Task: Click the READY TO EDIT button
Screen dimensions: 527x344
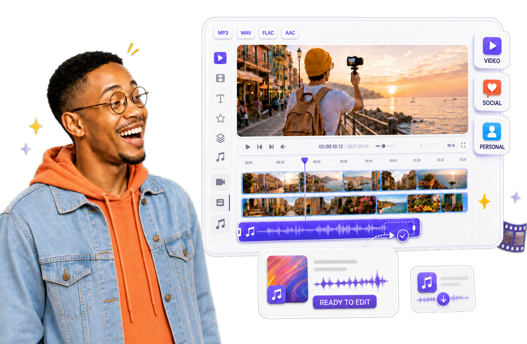Action: pos(345,302)
